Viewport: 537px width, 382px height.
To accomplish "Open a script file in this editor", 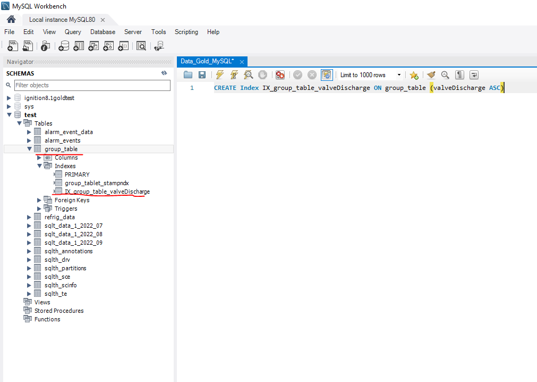I will pyautogui.click(x=187, y=75).
